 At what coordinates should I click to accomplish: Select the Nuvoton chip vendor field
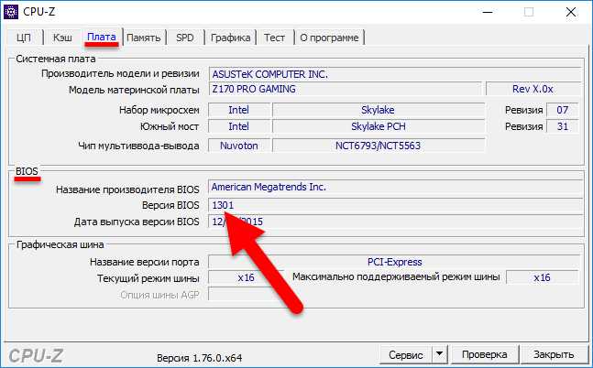click(x=239, y=146)
